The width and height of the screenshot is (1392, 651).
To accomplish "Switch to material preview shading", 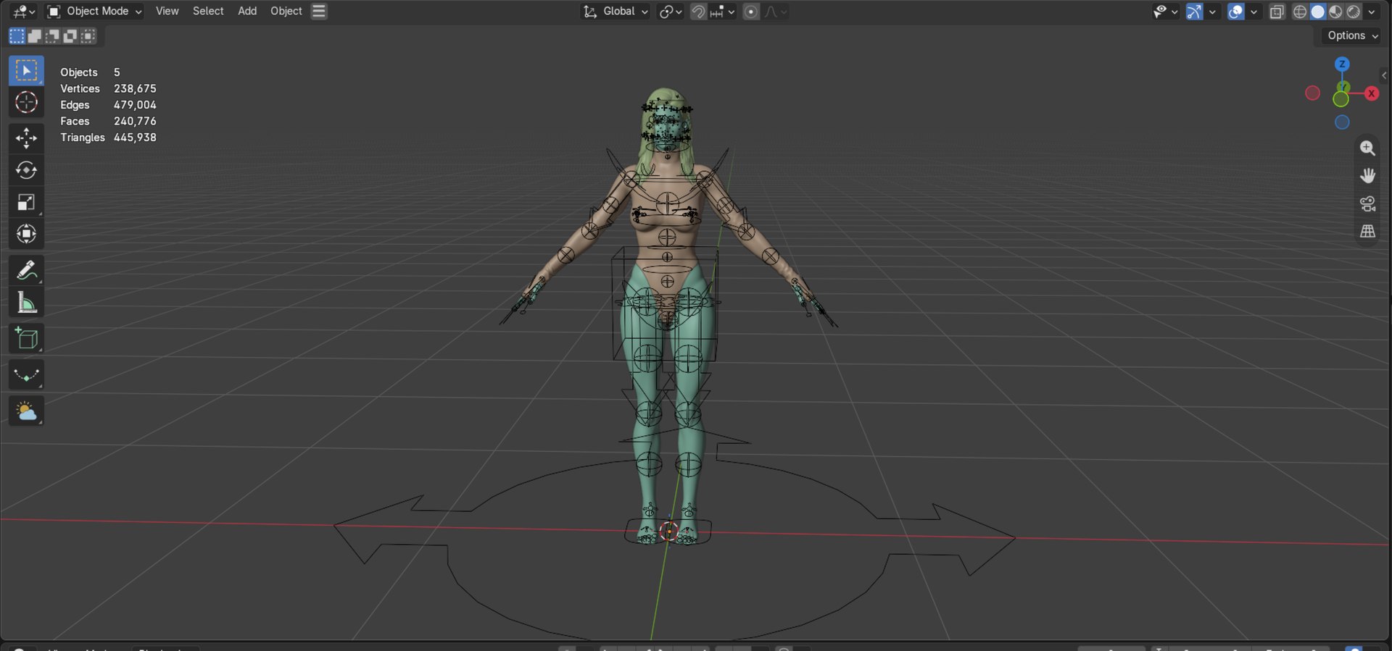I will [x=1335, y=12].
